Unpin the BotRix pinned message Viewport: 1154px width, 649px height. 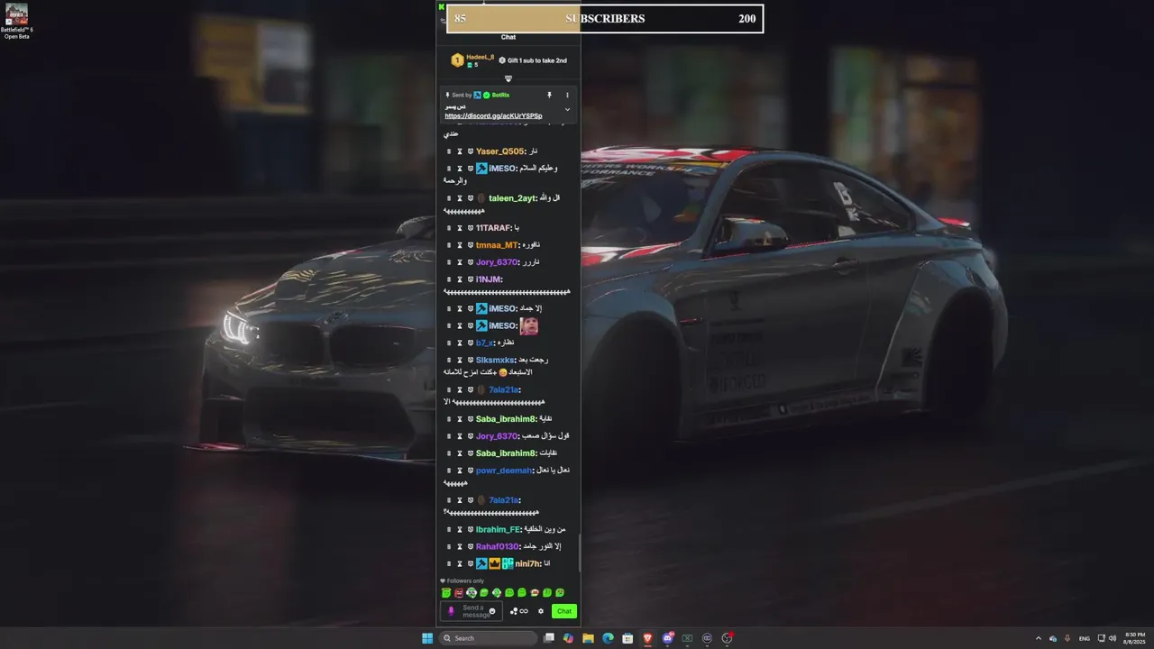click(x=549, y=95)
